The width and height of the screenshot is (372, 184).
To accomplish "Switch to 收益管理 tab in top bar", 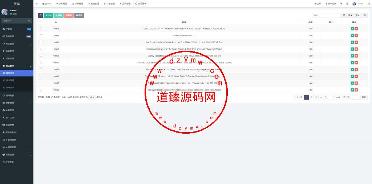I will click(x=93, y=4).
